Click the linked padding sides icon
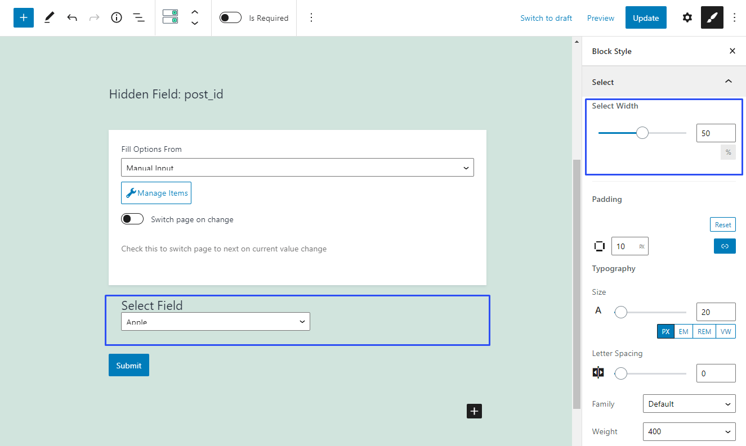This screenshot has height=446, width=746. [x=725, y=246]
